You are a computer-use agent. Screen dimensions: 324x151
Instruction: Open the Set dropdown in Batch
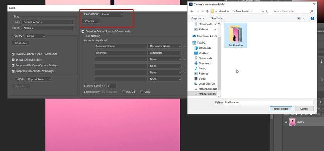coord(48,22)
